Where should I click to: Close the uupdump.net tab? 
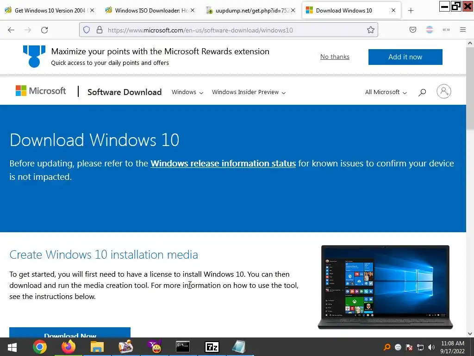(x=293, y=10)
